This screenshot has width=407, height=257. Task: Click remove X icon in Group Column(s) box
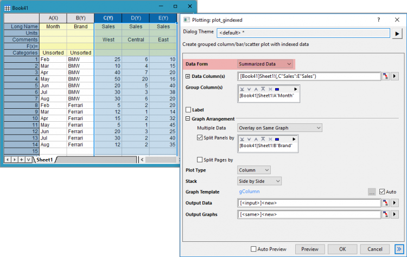[270, 89]
